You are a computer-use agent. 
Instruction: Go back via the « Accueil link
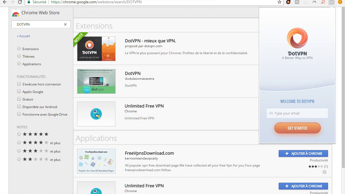(x=23, y=36)
